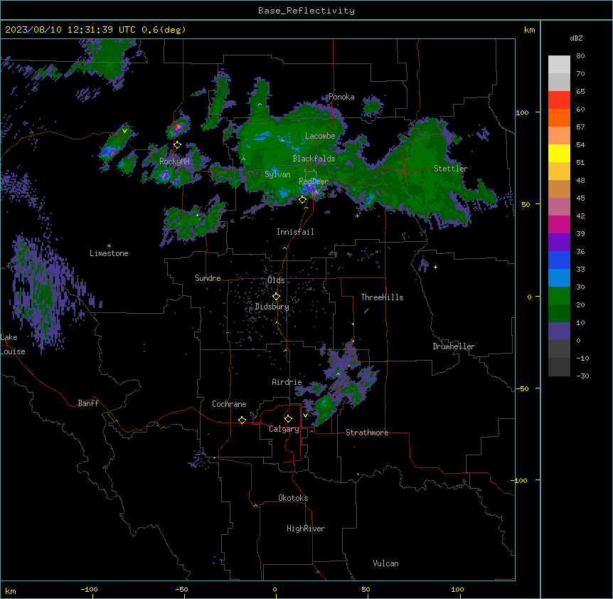613x599 pixels.
Task: Click the -100 tick on the right axis
Action: tap(520, 480)
